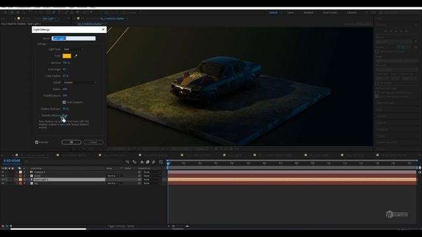Screen dimensions: 422x237
Task: Click the lock column header icon
Action: [13, 169]
